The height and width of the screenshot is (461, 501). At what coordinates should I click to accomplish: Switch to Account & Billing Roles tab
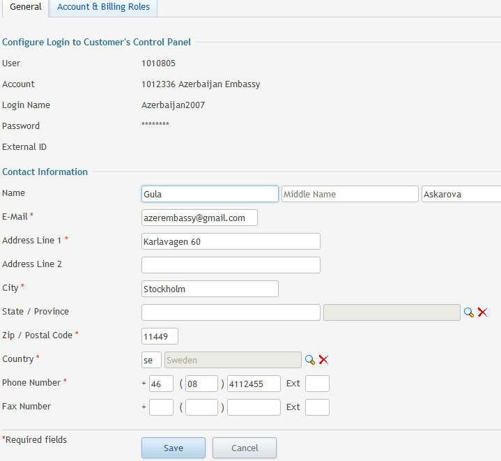103,8
